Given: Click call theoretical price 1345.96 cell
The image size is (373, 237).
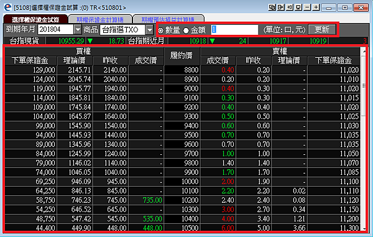Looking at the screenshot, I should coord(75,144).
